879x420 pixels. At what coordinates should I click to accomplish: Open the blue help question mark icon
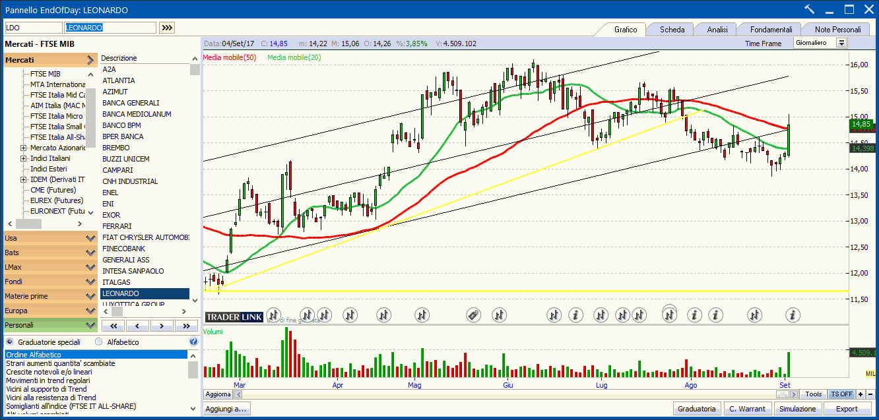tap(193, 342)
